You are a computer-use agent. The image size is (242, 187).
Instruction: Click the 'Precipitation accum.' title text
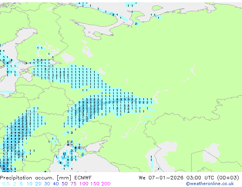27,178
